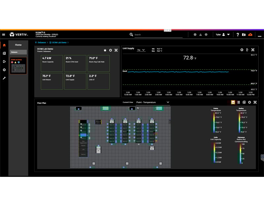
Task: Click the export icon on the Unit Supply panel
Action: coord(247,49)
